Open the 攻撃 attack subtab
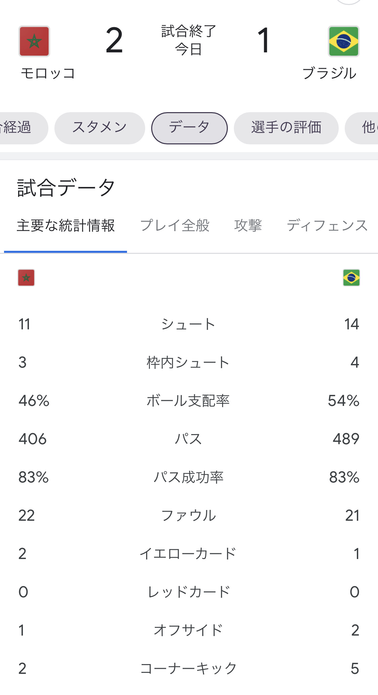Viewport: 378px width, 695px height. pyautogui.click(x=248, y=226)
